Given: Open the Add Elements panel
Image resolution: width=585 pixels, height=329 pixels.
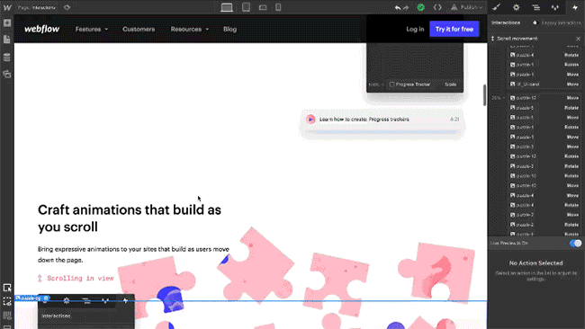Looking at the screenshot, I should tap(7, 22).
